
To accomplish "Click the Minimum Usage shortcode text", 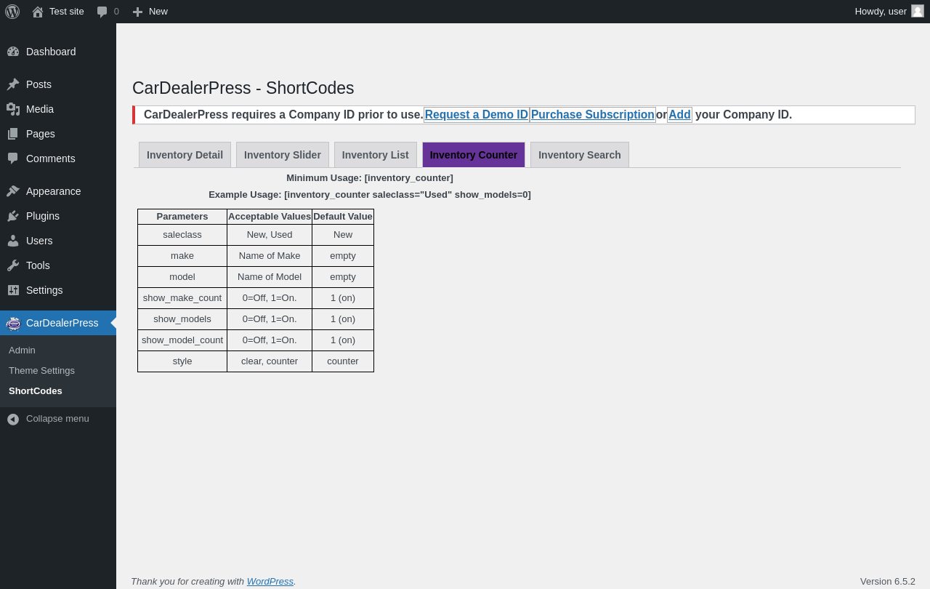I will point(370,178).
